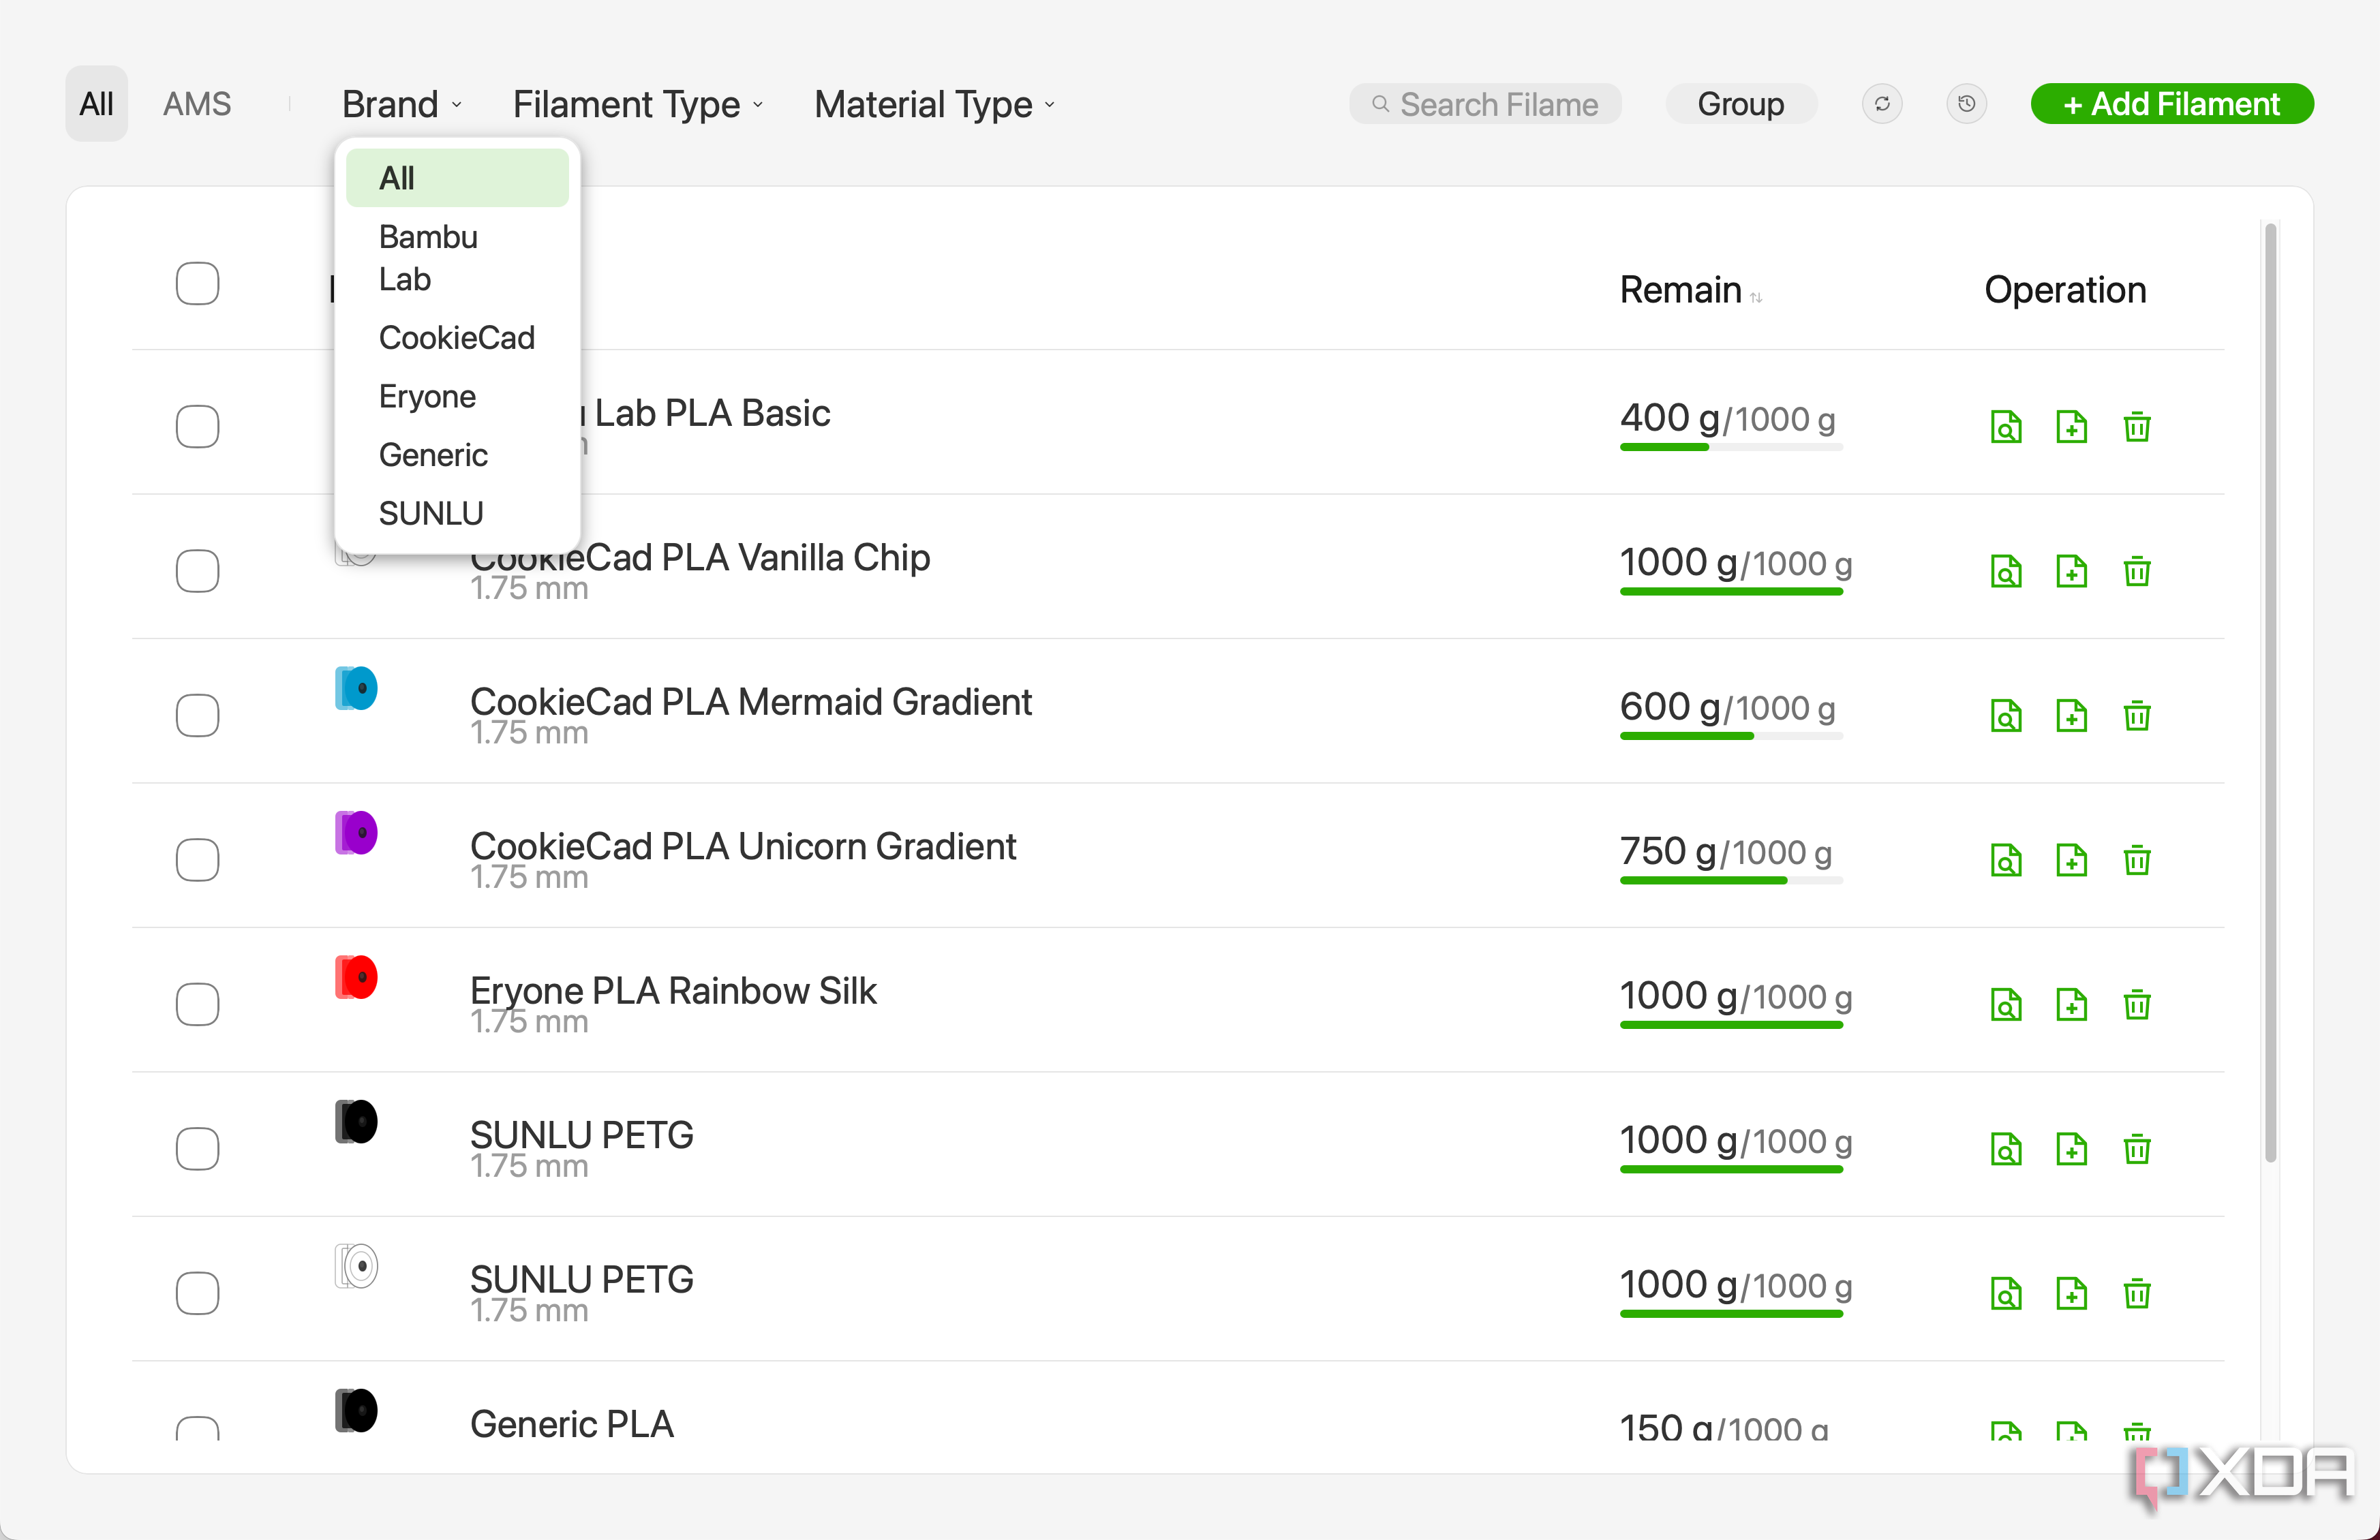Toggle the select-all checkbox in header
The image size is (2380, 1540).
tap(197, 284)
